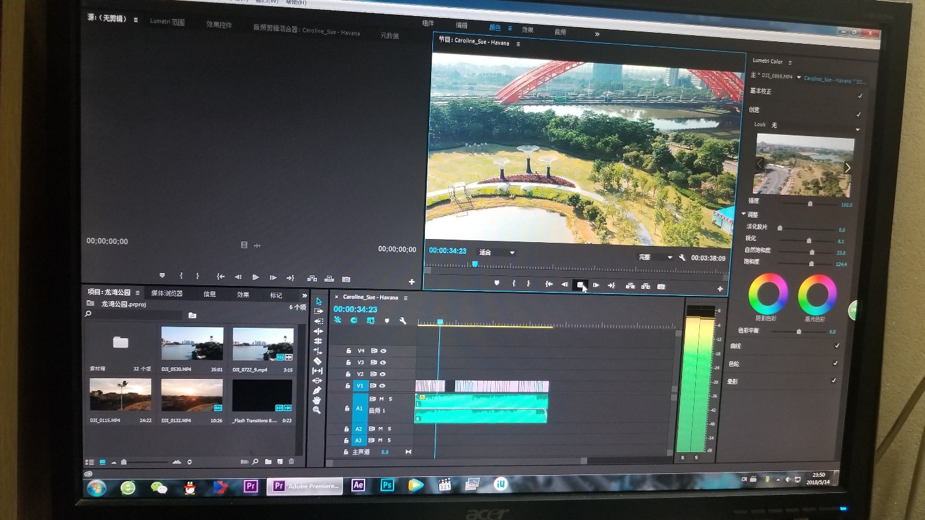Switch to 音频 workspace
This screenshot has height=520, width=925.
coord(560,31)
